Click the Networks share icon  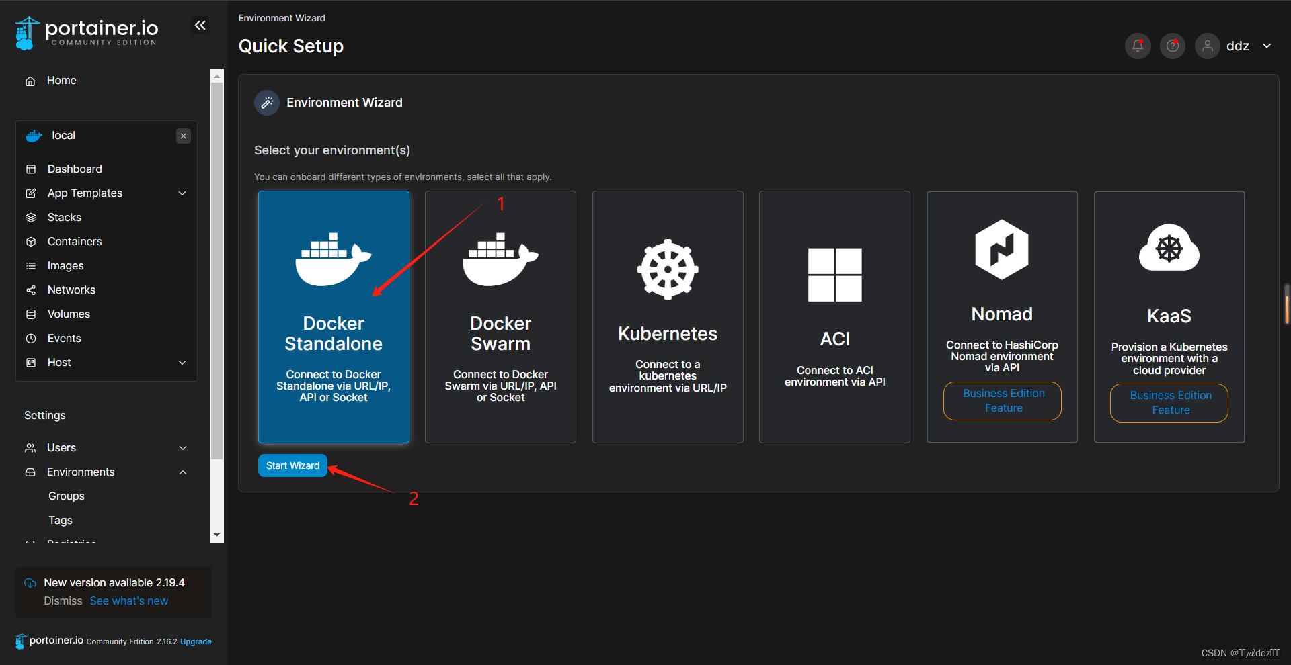[31, 290]
